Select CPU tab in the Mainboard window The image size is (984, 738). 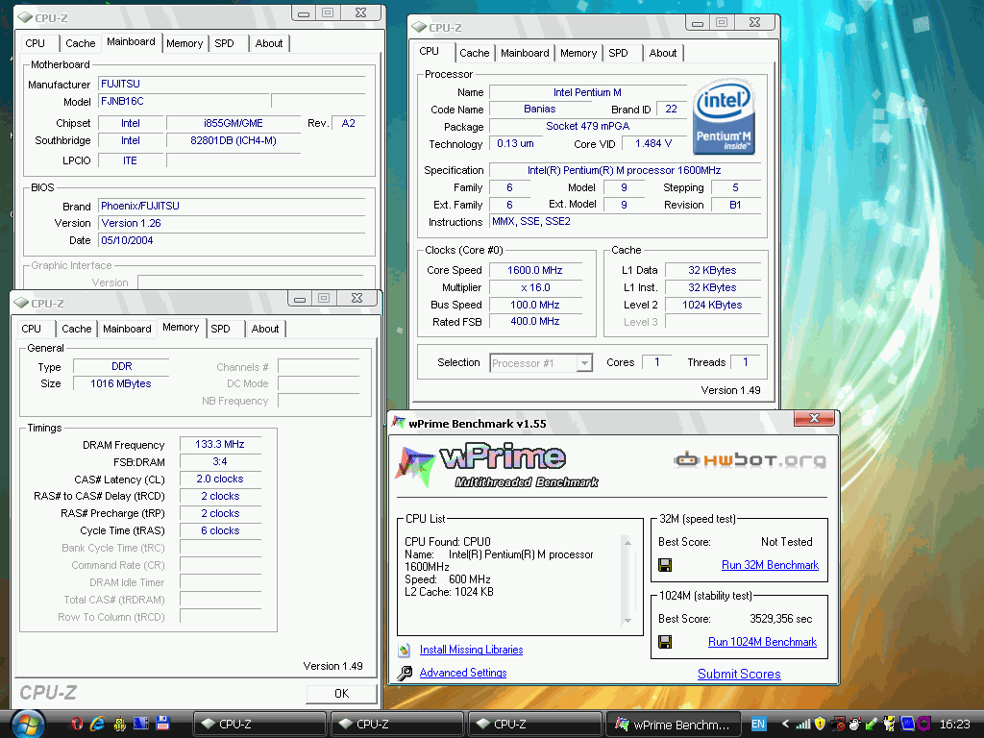click(36, 43)
